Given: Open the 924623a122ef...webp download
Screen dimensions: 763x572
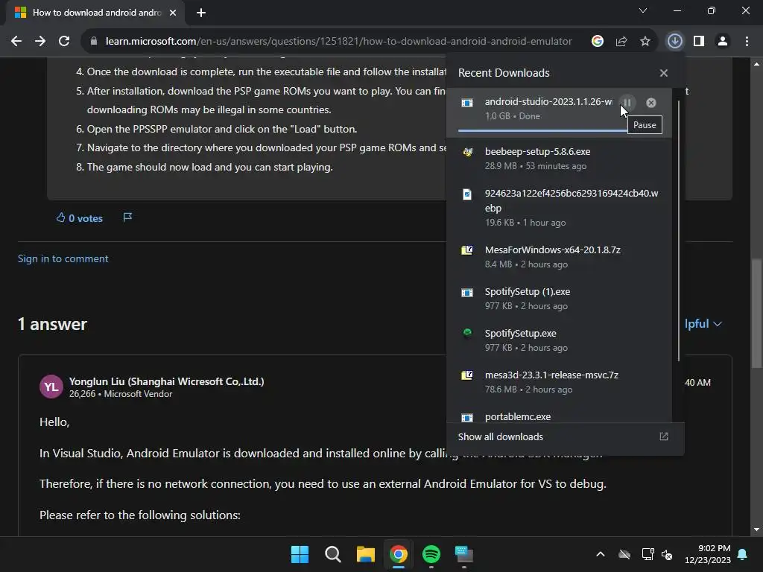Looking at the screenshot, I should [x=559, y=208].
